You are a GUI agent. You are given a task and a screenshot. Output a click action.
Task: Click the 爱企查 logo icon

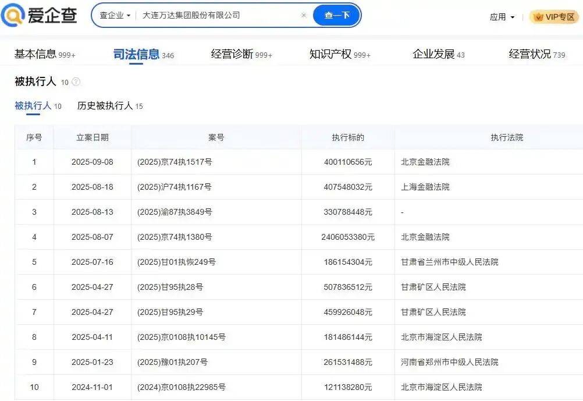pos(13,15)
